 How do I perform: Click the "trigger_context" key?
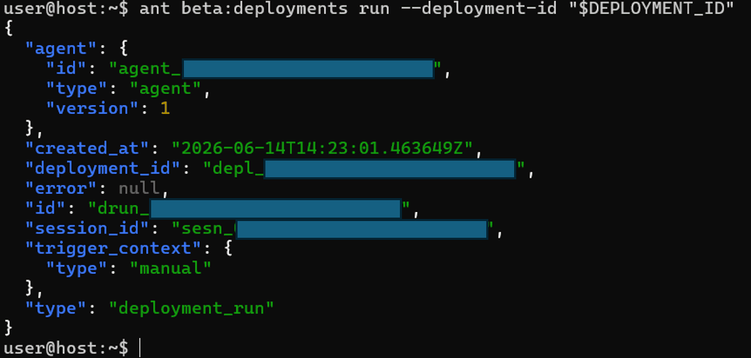coord(115,249)
